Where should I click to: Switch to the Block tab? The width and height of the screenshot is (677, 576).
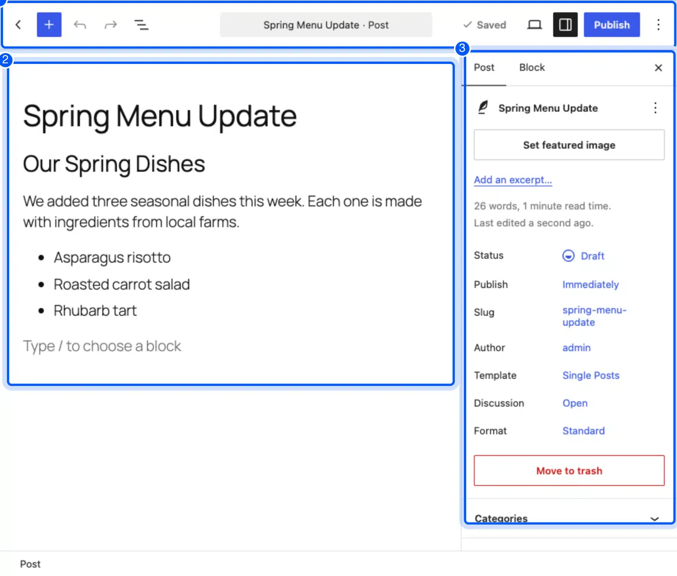(532, 68)
